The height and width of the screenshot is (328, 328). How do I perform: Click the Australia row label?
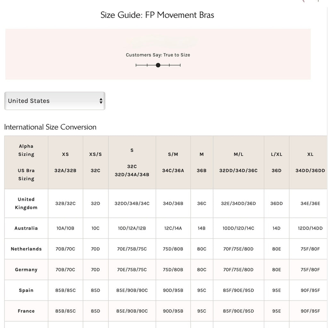[26, 228]
